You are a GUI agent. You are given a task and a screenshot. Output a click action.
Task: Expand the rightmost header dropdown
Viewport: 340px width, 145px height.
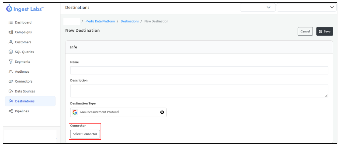tap(306, 7)
